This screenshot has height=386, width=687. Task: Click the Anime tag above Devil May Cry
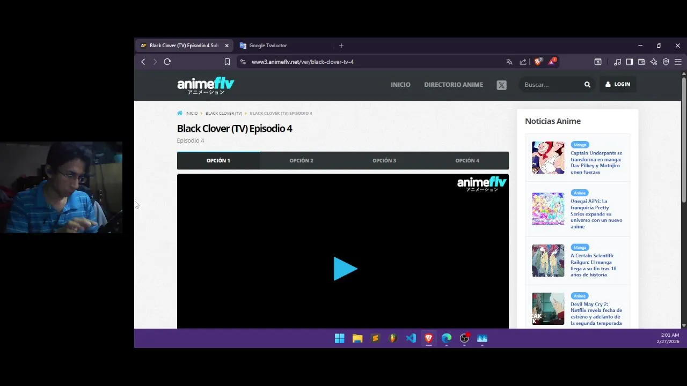click(580, 296)
